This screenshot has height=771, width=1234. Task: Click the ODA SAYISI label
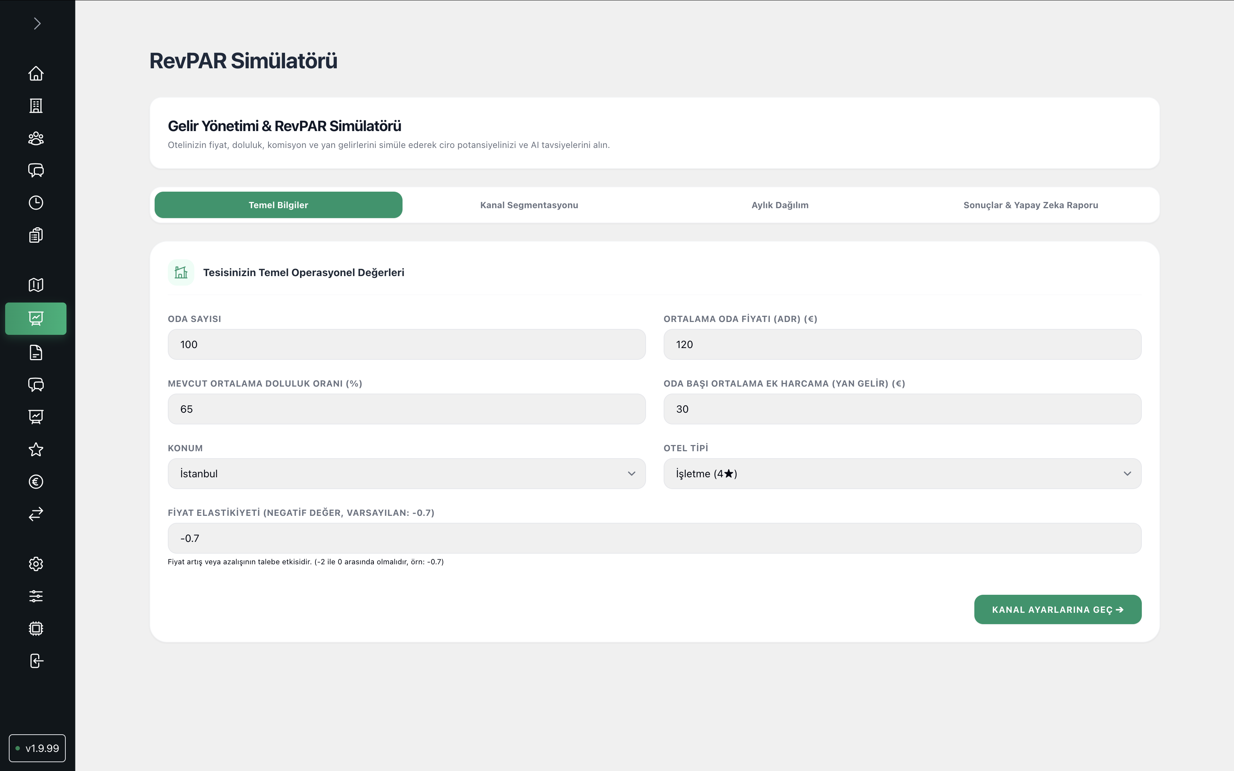(x=194, y=319)
